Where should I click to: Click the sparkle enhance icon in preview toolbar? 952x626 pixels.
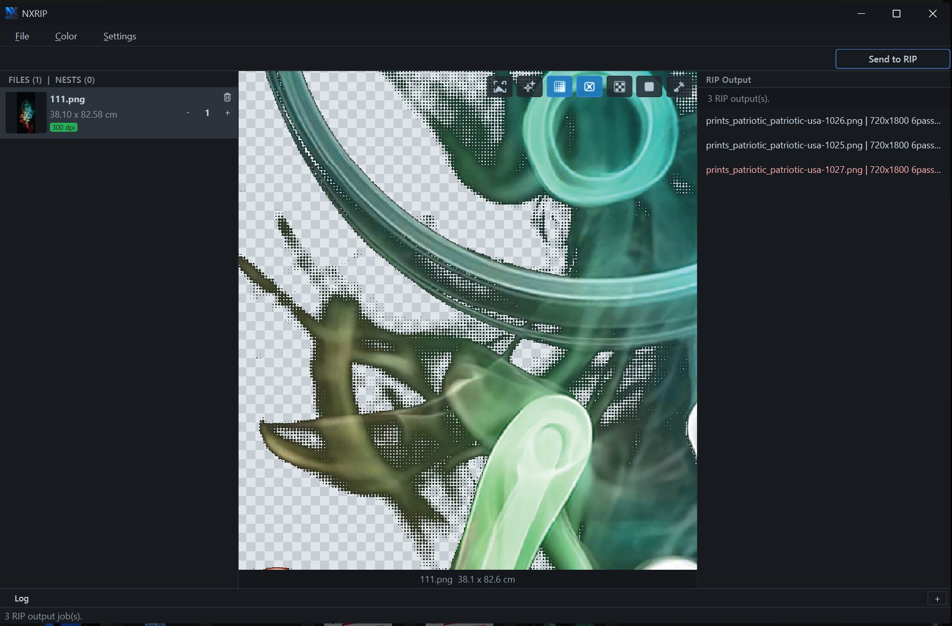pos(529,87)
